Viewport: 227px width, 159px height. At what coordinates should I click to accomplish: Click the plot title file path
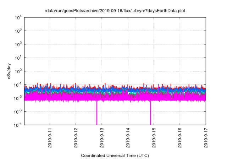pos(115,11)
